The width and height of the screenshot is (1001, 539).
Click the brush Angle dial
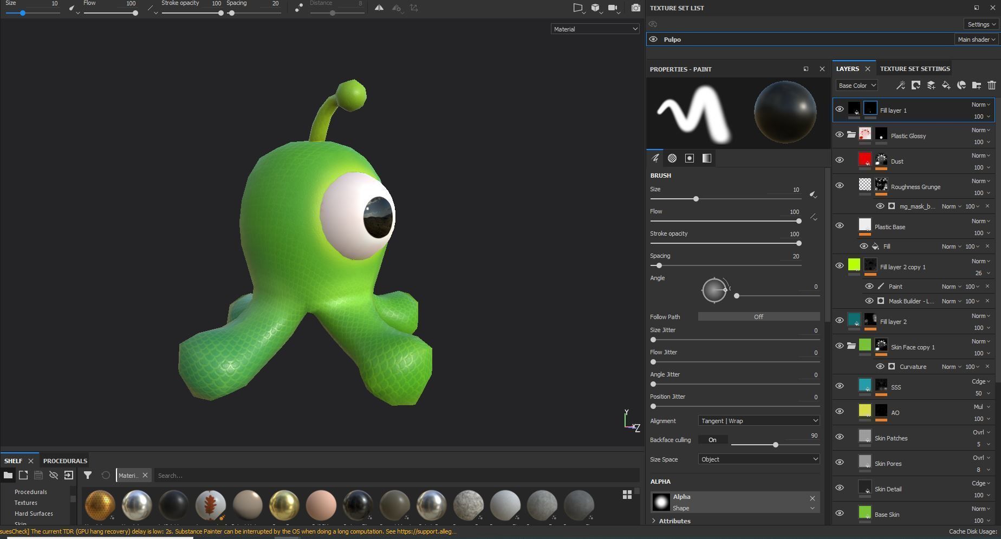tap(714, 290)
